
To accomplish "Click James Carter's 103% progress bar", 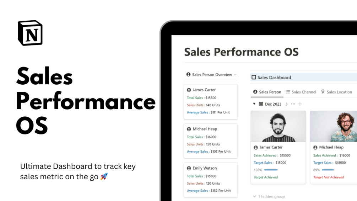I will click(271, 170).
